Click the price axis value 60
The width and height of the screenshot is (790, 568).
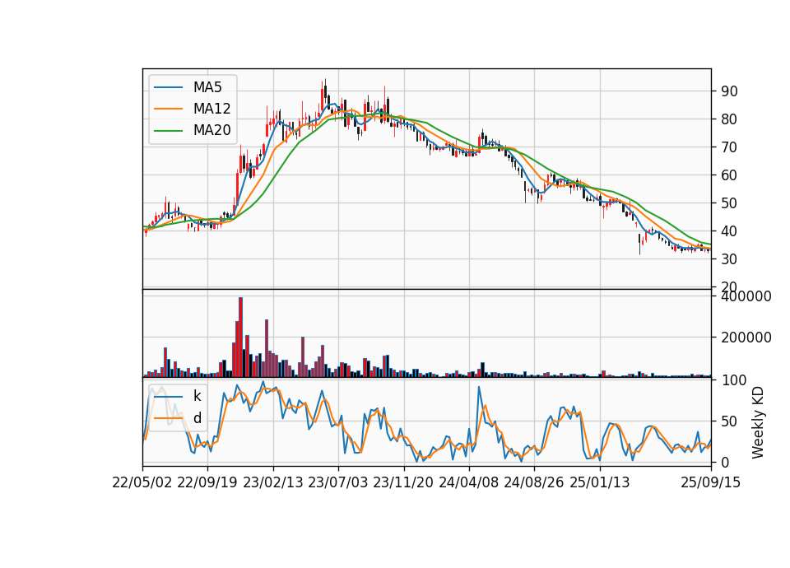point(730,175)
